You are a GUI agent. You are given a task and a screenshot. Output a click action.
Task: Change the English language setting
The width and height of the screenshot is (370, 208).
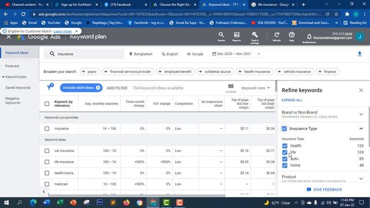(x=169, y=54)
